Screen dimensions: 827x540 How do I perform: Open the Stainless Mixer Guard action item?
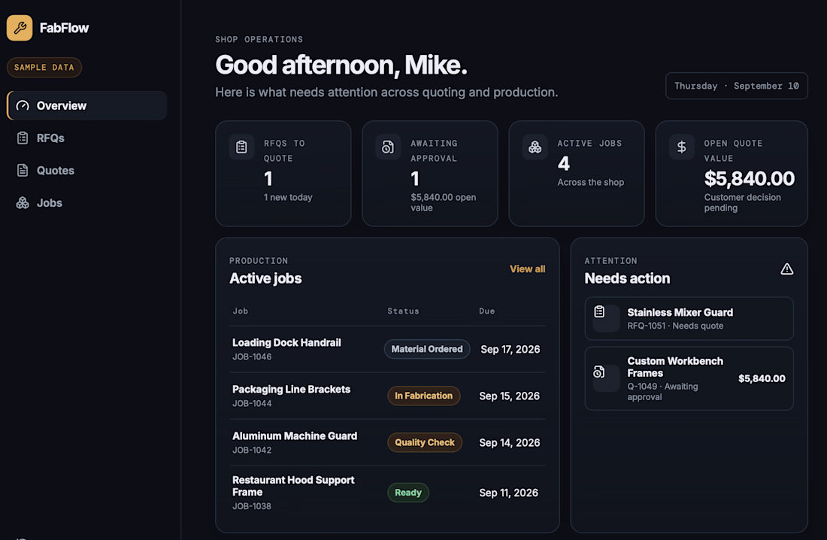pyautogui.click(x=689, y=318)
